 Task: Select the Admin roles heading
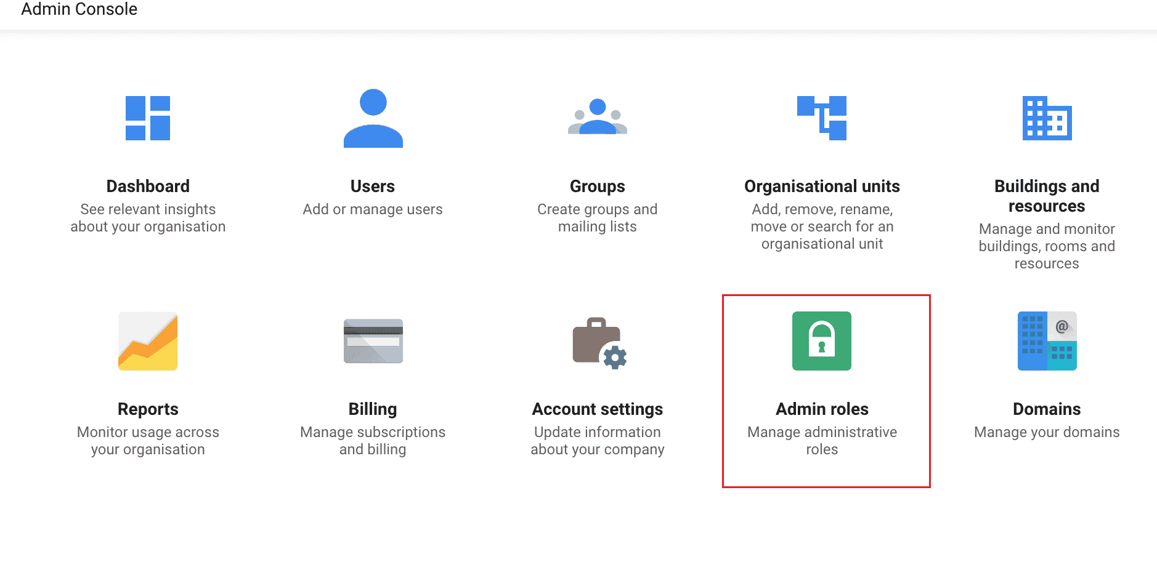pos(822,409)
